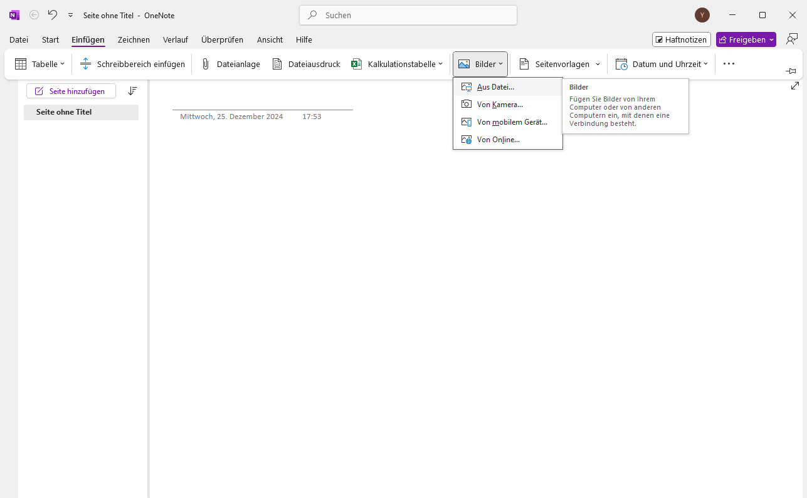The width and height of the screenshot is (807, 498).
Task: Open the user account avatar Y
Action: (702, 15)
